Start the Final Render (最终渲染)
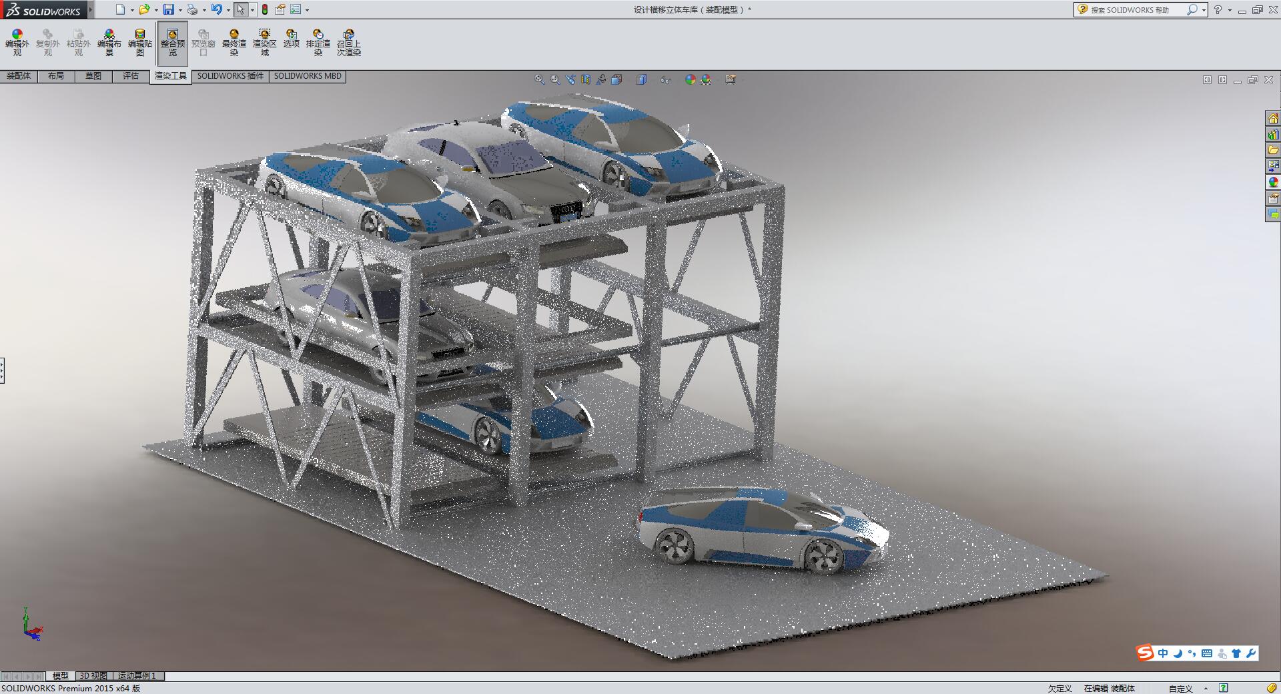Screen dimensions: 1281x694 pos(234,43)
